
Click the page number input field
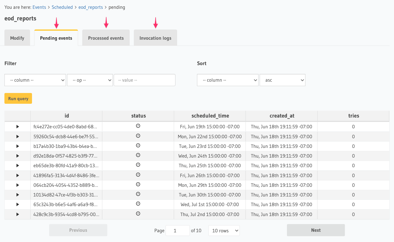[x=177, y=230]
